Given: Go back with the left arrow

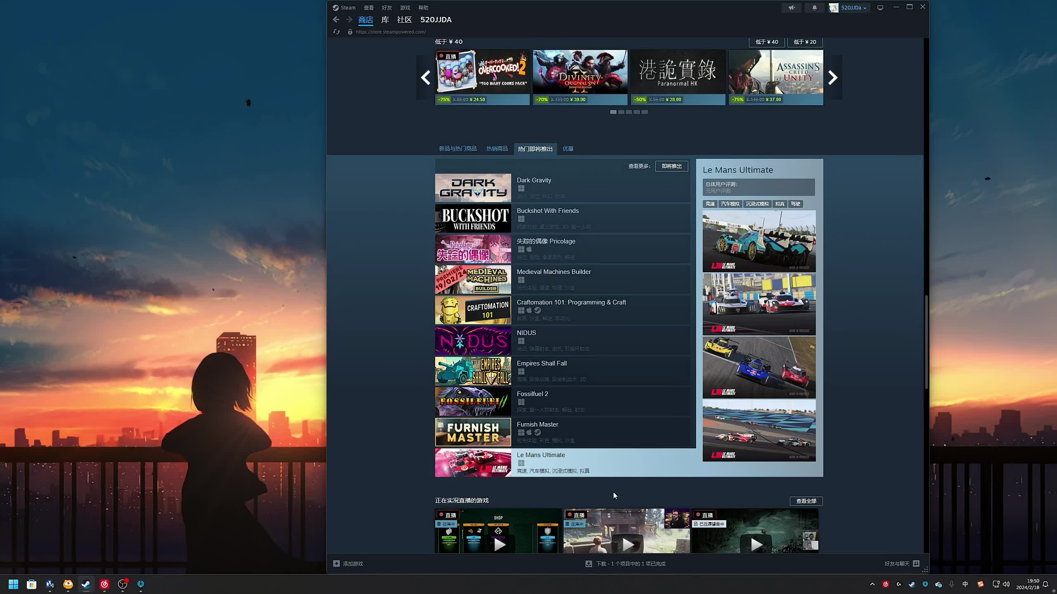Looking at the screenshot, I should tap(336, 20).
